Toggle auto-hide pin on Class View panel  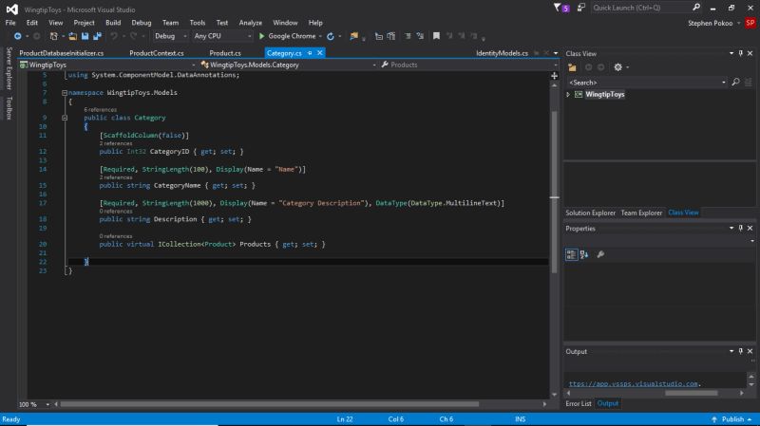point(741,53)
